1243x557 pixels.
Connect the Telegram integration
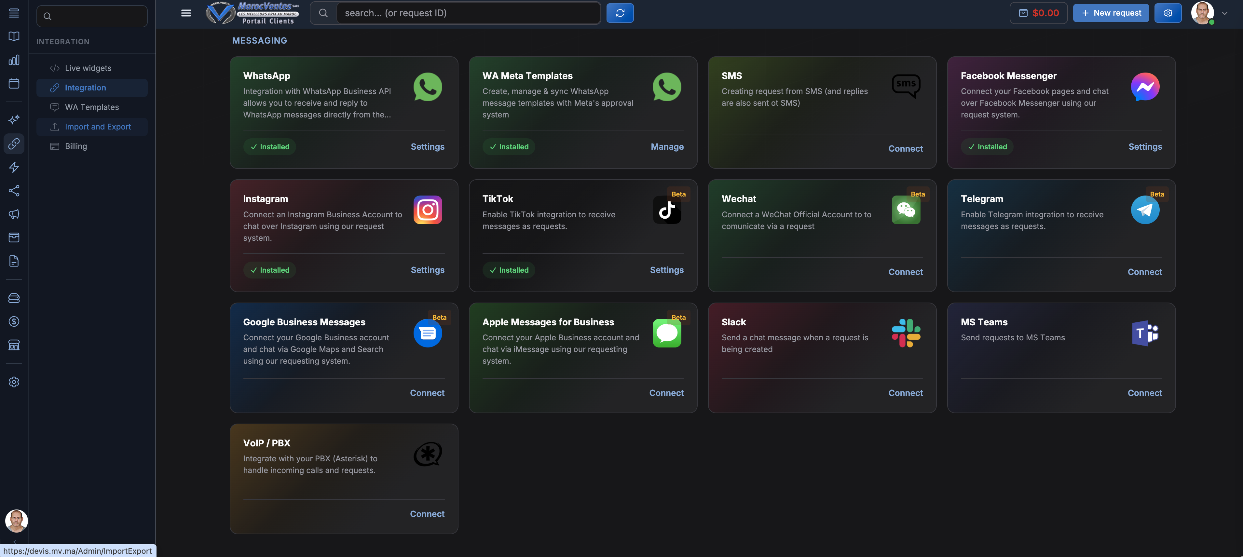(x=1144, y=272)
